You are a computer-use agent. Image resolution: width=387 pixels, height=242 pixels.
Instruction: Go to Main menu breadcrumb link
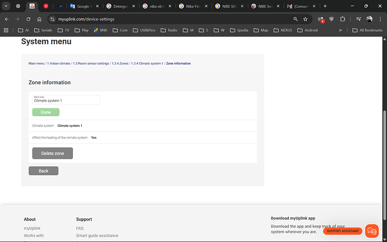[37, 63]
